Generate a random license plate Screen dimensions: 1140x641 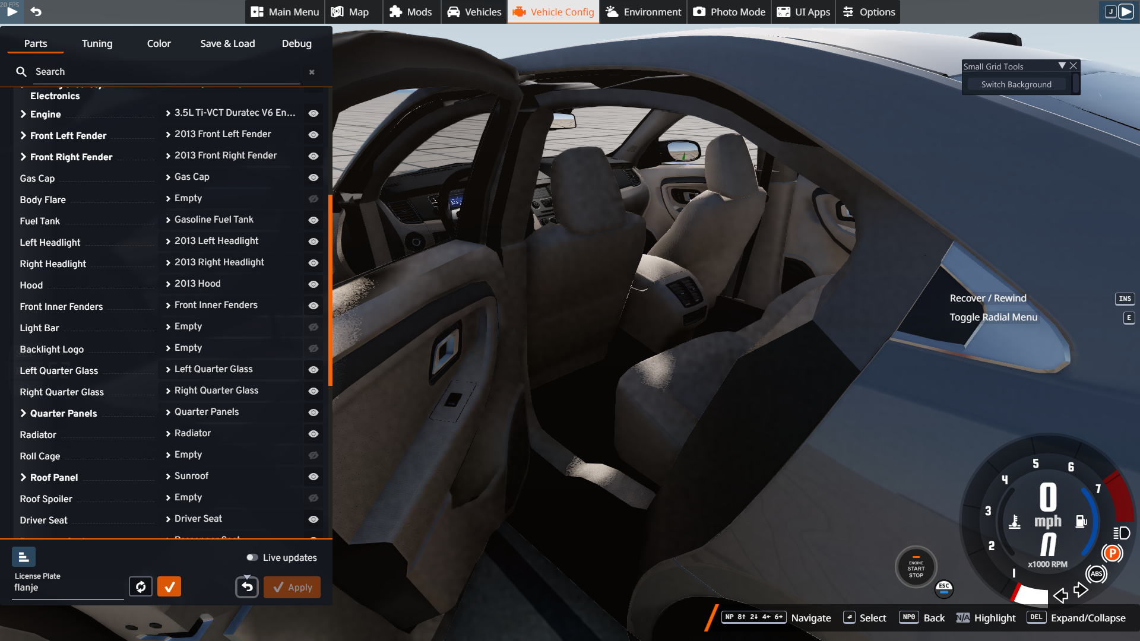[x=141, y=586]
